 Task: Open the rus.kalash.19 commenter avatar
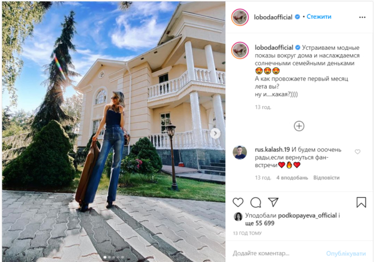pyautogui.click(x=240, y=152)
